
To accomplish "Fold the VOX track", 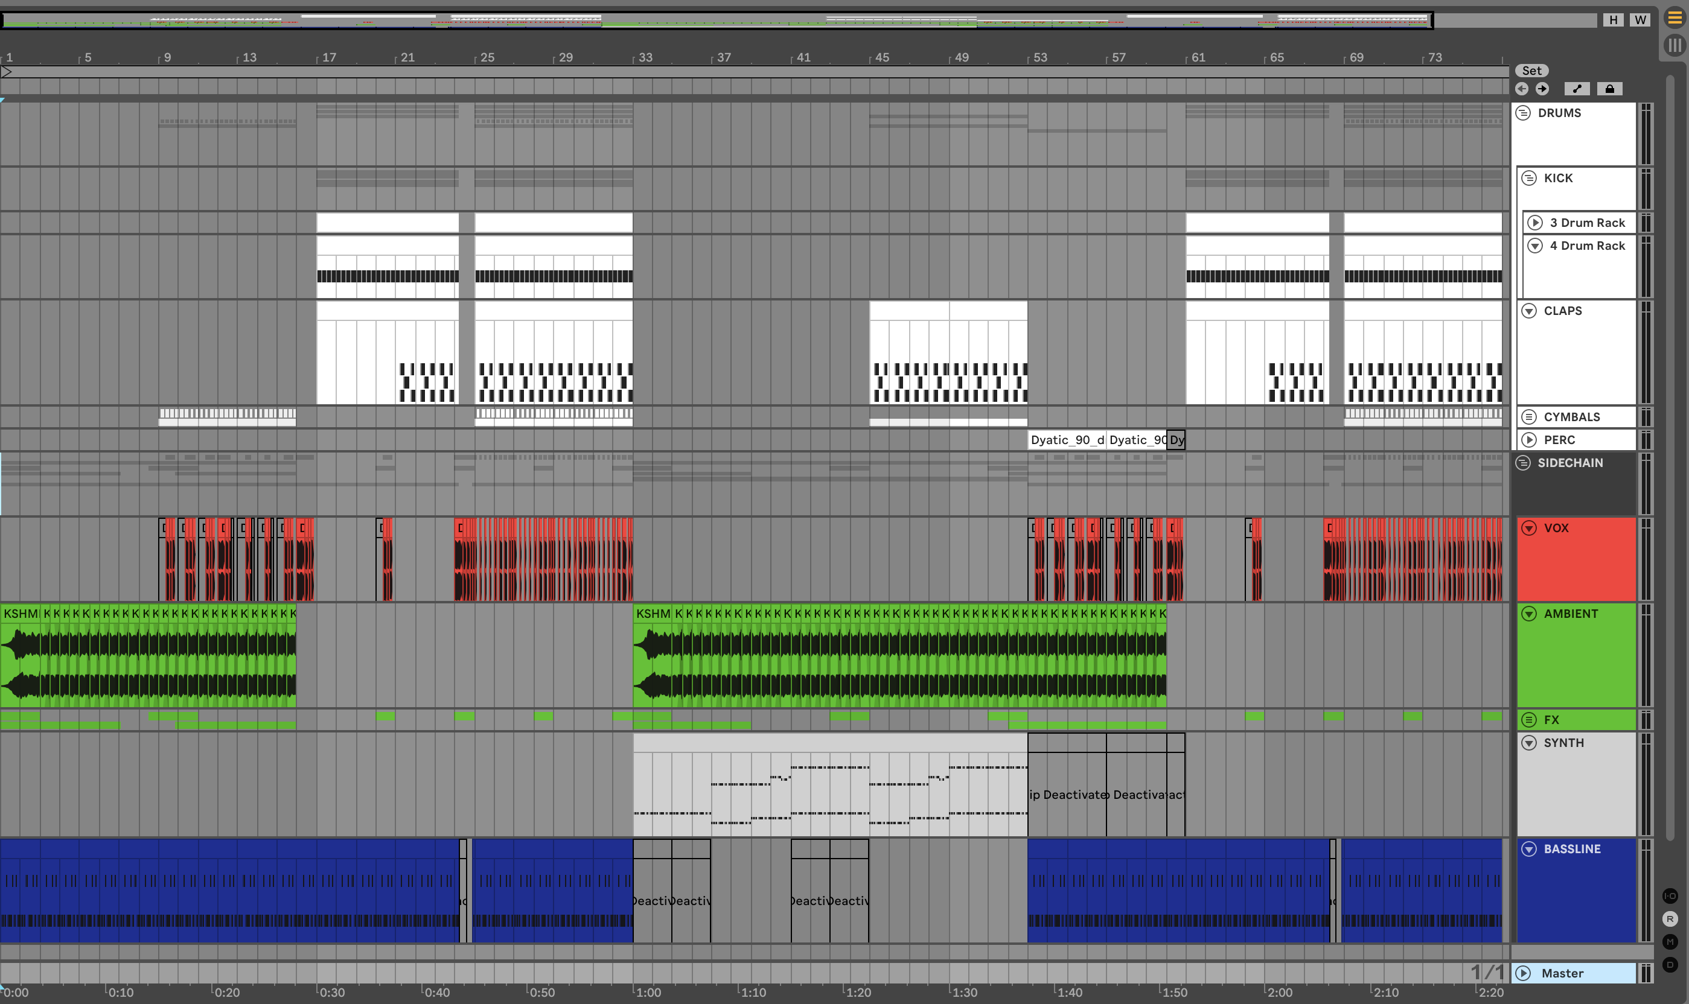I will pos(1529,528).
